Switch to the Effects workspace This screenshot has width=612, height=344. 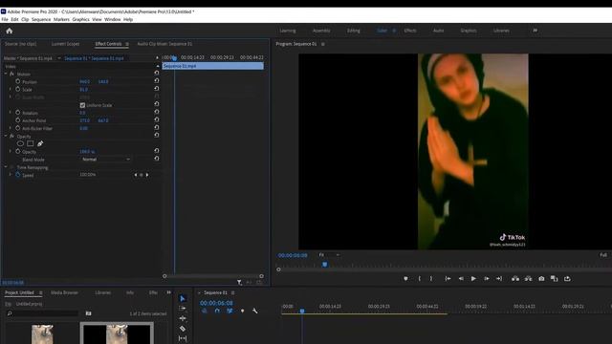click(410, 31)
